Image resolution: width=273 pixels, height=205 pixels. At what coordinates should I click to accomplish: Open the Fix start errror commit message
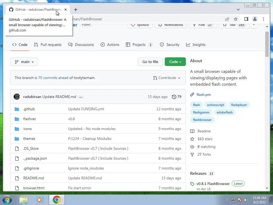[79, 188]
